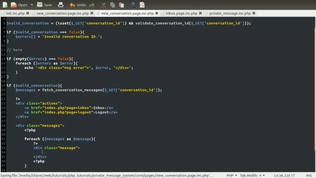
Task: Close the view_conversation.page.inc.php tab
Action: click(x=157, y=13)
